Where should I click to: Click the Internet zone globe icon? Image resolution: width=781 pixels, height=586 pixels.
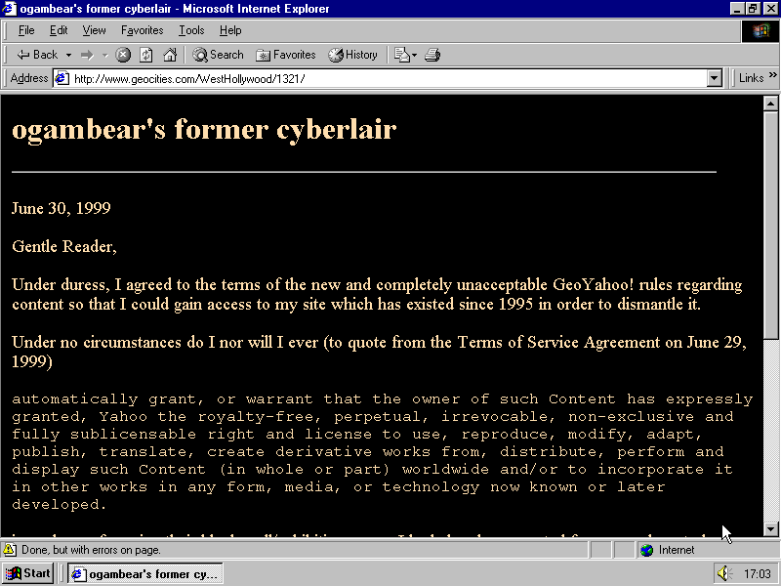tap(647, 550)
